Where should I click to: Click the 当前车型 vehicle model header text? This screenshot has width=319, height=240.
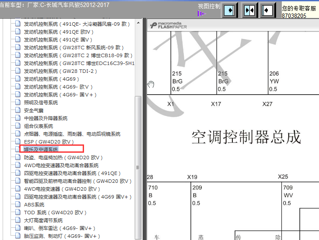pyautogui.click(x=54, y=5)
